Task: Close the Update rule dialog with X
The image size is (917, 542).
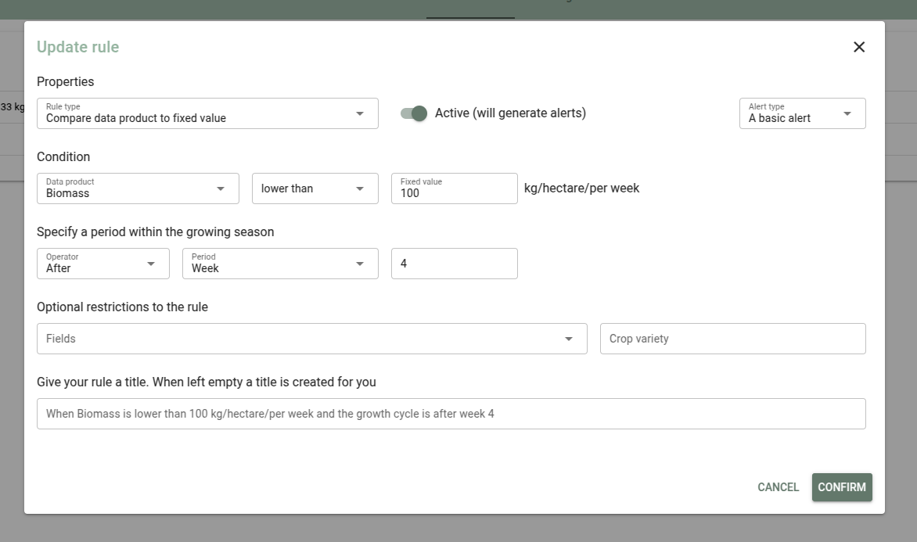Action: pos(858,47)
